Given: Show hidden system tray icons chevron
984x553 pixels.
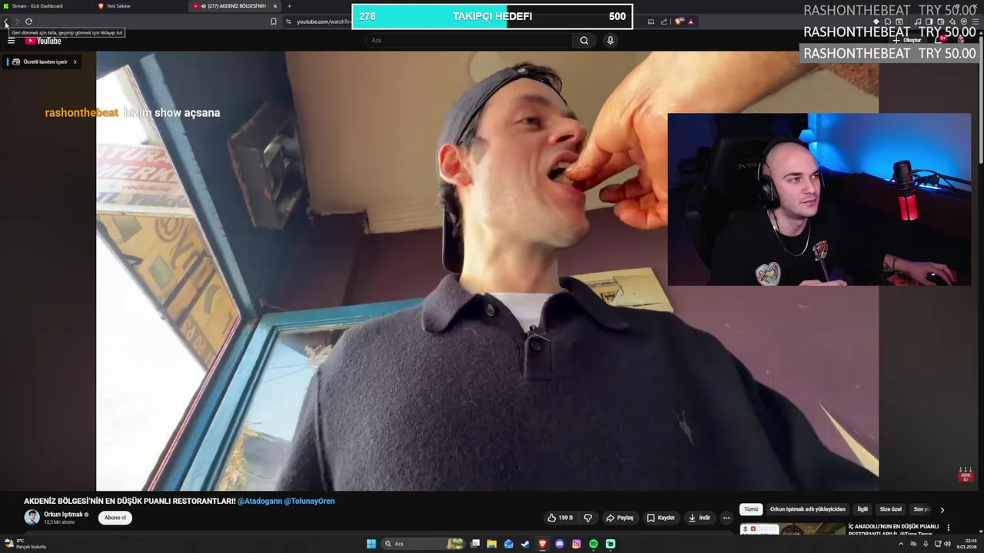Looking at the screenshot, I should click(901, 544).
